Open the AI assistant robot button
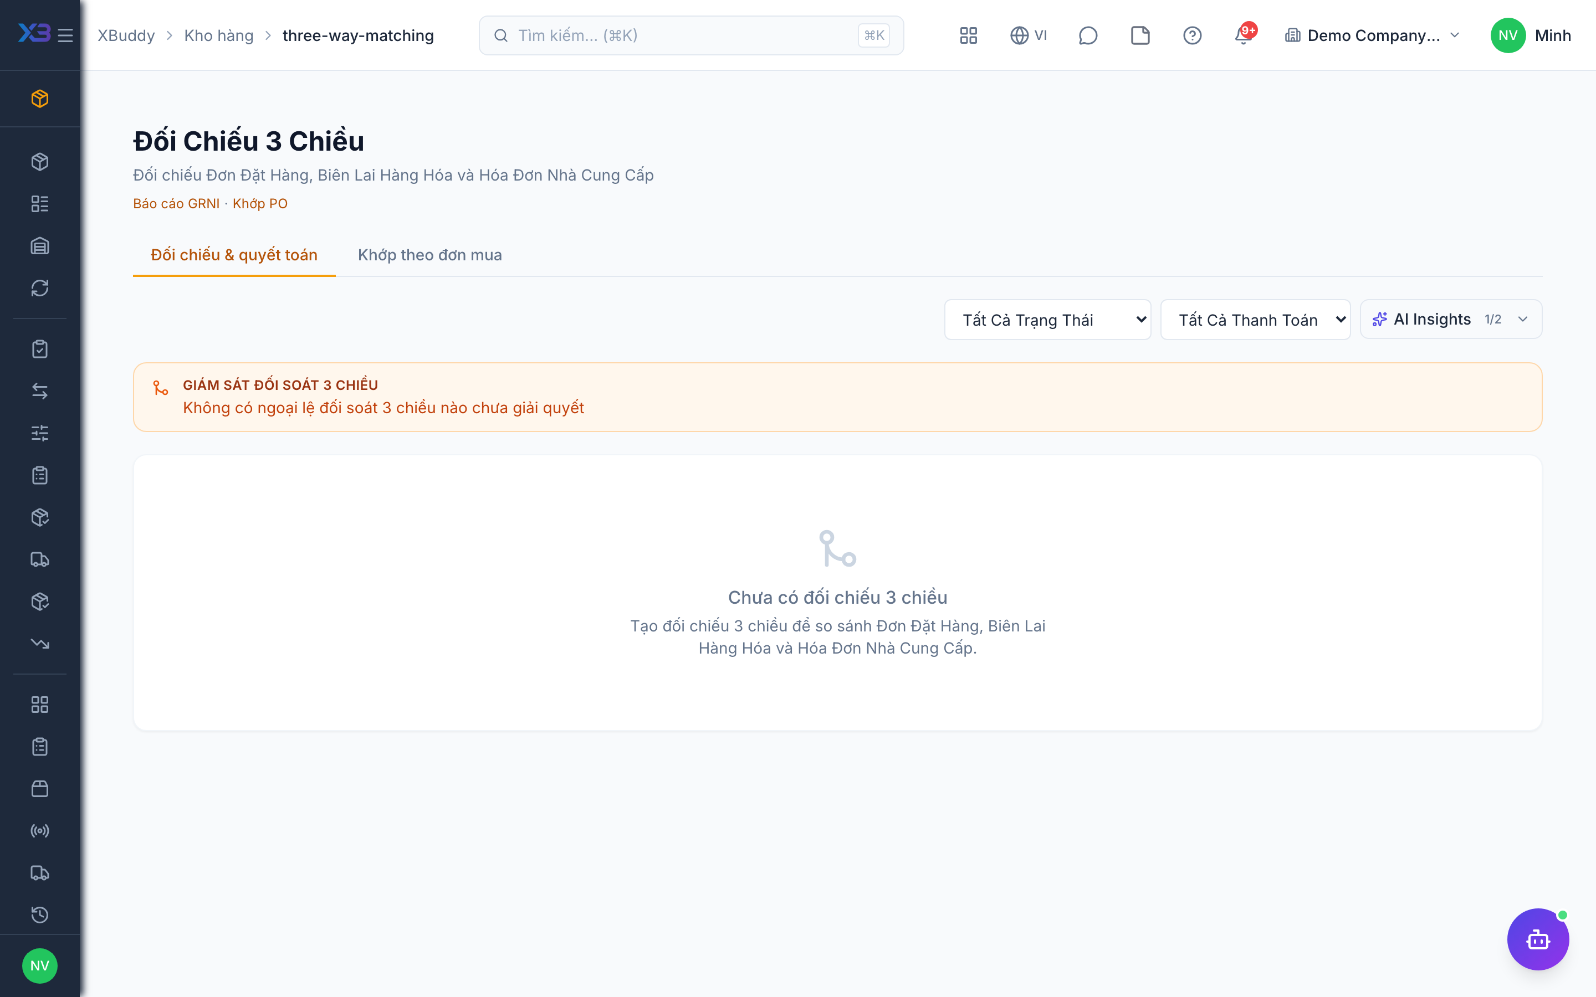This screenshot has height=997, width=1596. pyautogui.click(x=1537, y=939)
